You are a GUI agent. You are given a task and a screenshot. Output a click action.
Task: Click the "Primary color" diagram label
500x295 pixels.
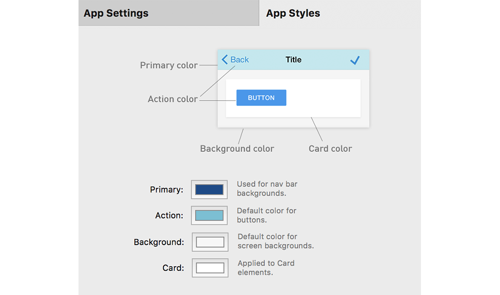click(x=168, y=65)
